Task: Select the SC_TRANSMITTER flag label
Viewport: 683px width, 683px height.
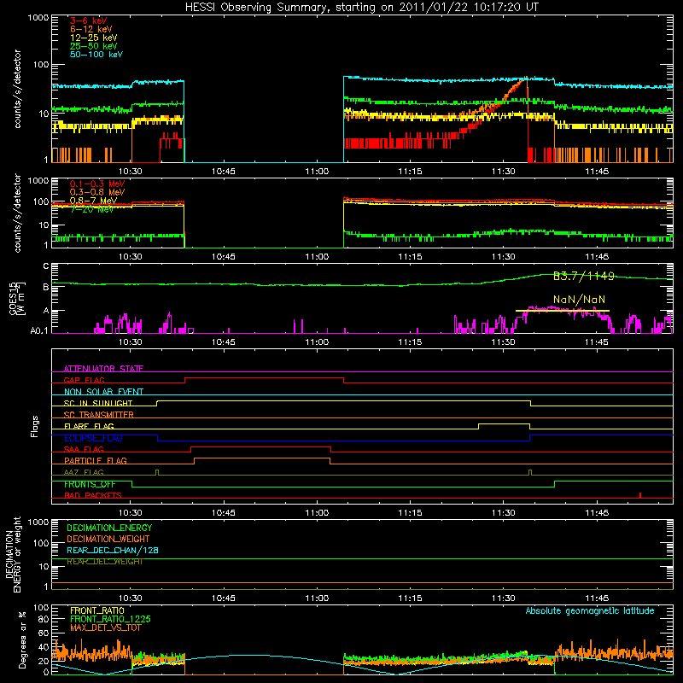Action: pyautogui.click(x=99, y=415)
